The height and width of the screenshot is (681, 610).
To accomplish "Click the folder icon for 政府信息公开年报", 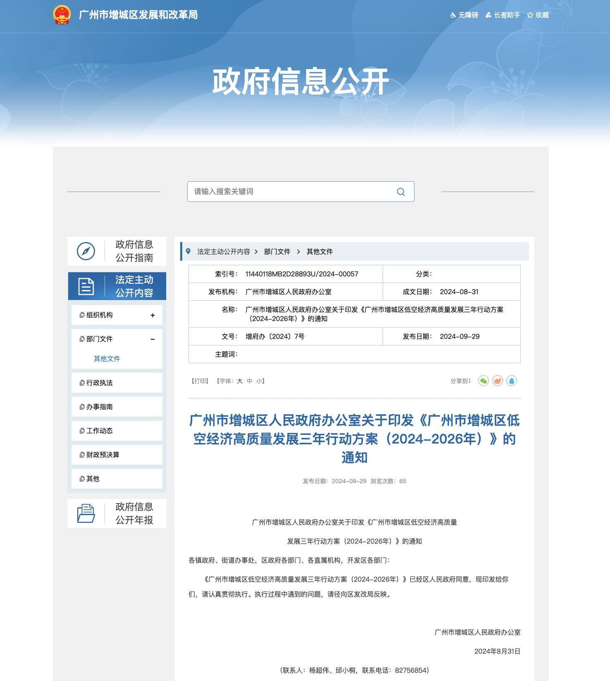I will (86, 513).
